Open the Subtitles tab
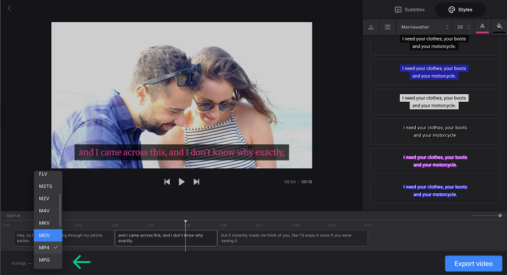Viewport: 507px width, 275px height. click(x=409, y=9)
